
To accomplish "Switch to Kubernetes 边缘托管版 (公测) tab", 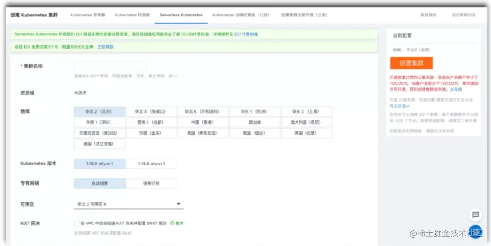I will tap(241, 15).
